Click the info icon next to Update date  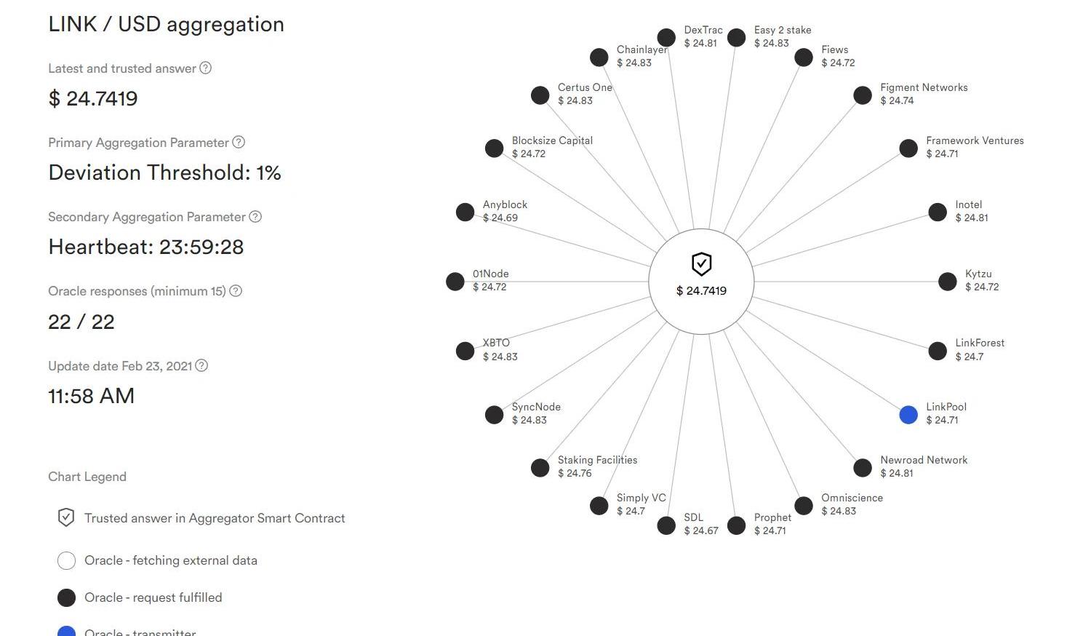pyautogui.click(x=201, y=365)
